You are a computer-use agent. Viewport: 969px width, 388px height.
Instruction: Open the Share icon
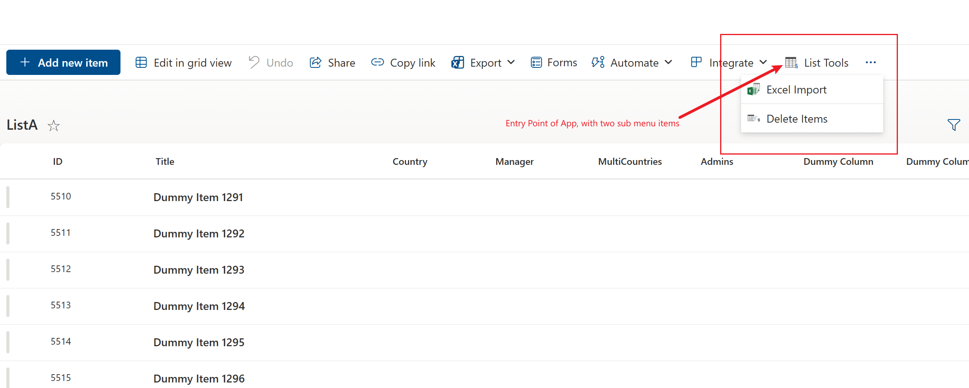[x=315, y=62]
